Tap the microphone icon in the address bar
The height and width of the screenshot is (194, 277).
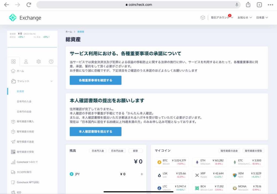click(x=237, y=5)
